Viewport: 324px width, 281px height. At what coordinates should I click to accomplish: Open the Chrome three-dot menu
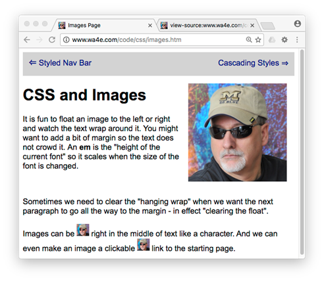tap(297, 40)
